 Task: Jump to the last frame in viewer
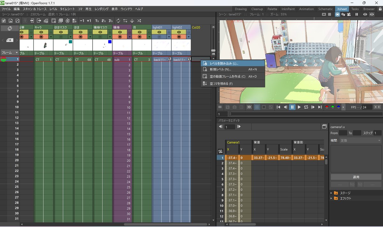(x=320, y=107)
